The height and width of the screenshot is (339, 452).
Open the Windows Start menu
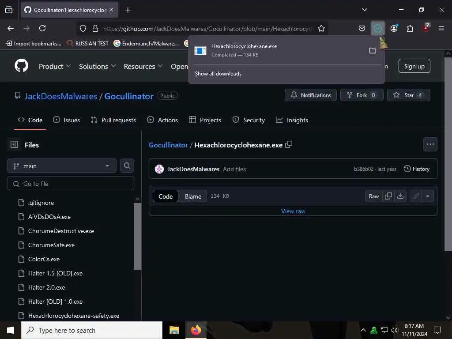11,330
